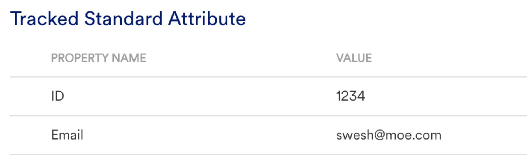The height and width of the screenshot is (158, 530).
Task: Click the word Attribute in the heading
Action: (207, 19)
